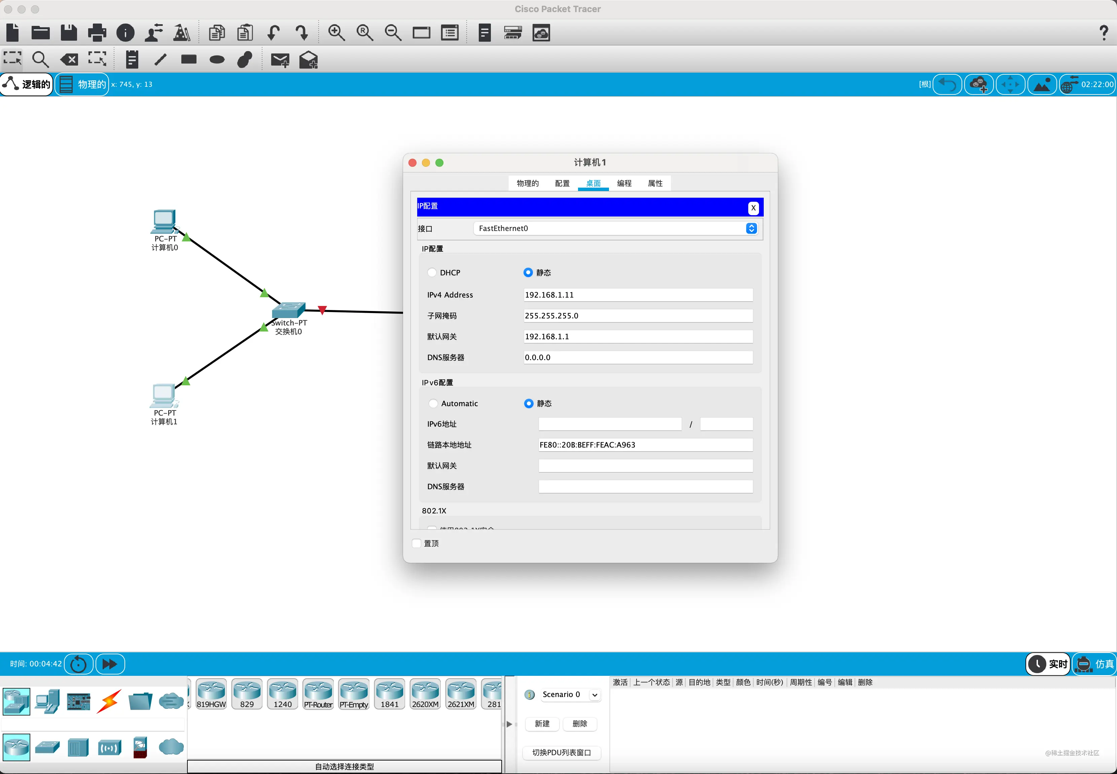This screenshot has width=1117, height=774.
Task: Click the IPv4 DNS服务器 field
Action: [x=638, y=357]
